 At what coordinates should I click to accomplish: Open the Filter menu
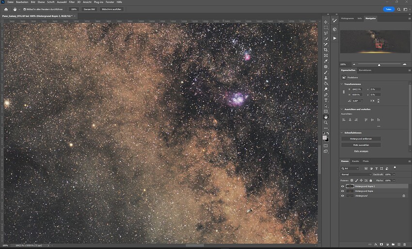tap(72, 2)
